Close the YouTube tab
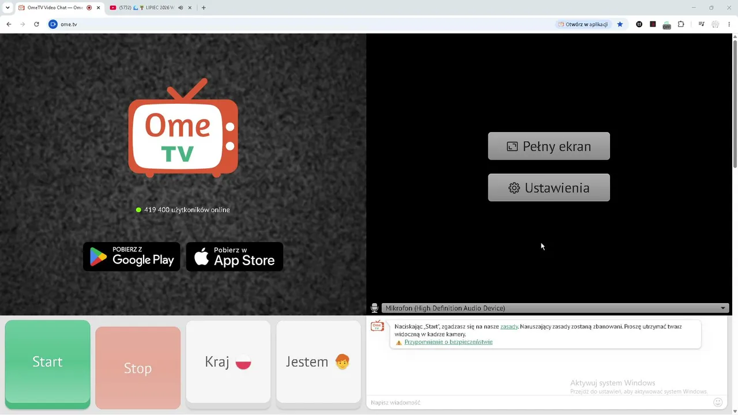Image resolution: width=738 pixels, height=415 pixels. coord(190,7)
